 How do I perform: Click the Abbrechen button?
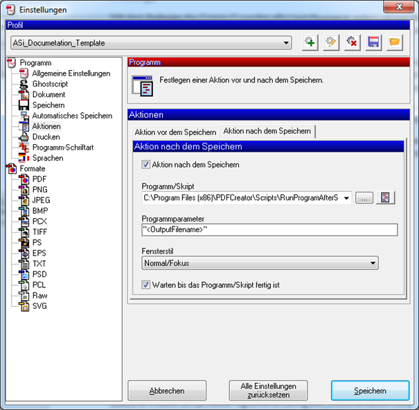pos(167,391)
